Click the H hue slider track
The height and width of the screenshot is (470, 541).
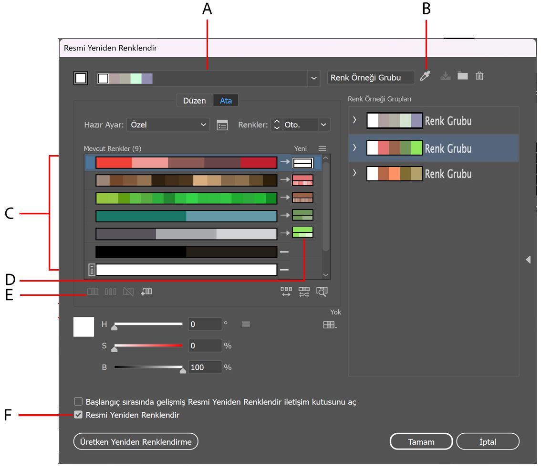click(x=148, y=324)
